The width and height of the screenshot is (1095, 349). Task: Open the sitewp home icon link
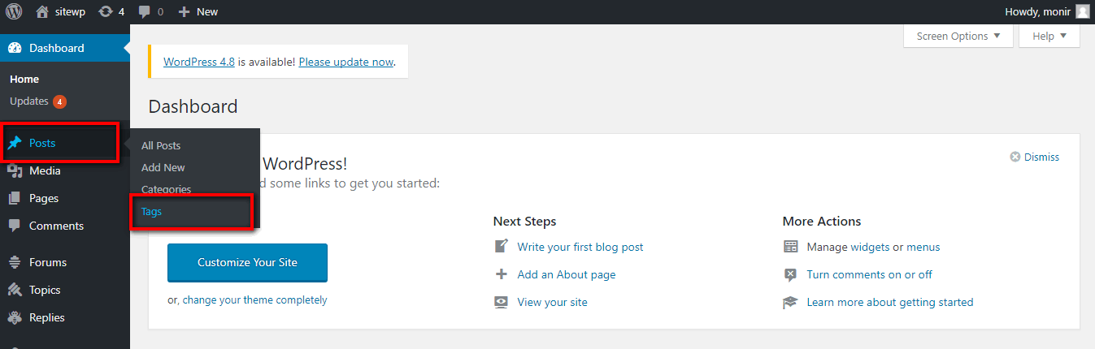(x=42, y=11)
